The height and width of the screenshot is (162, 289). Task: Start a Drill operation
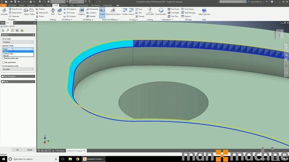[53, 12]
